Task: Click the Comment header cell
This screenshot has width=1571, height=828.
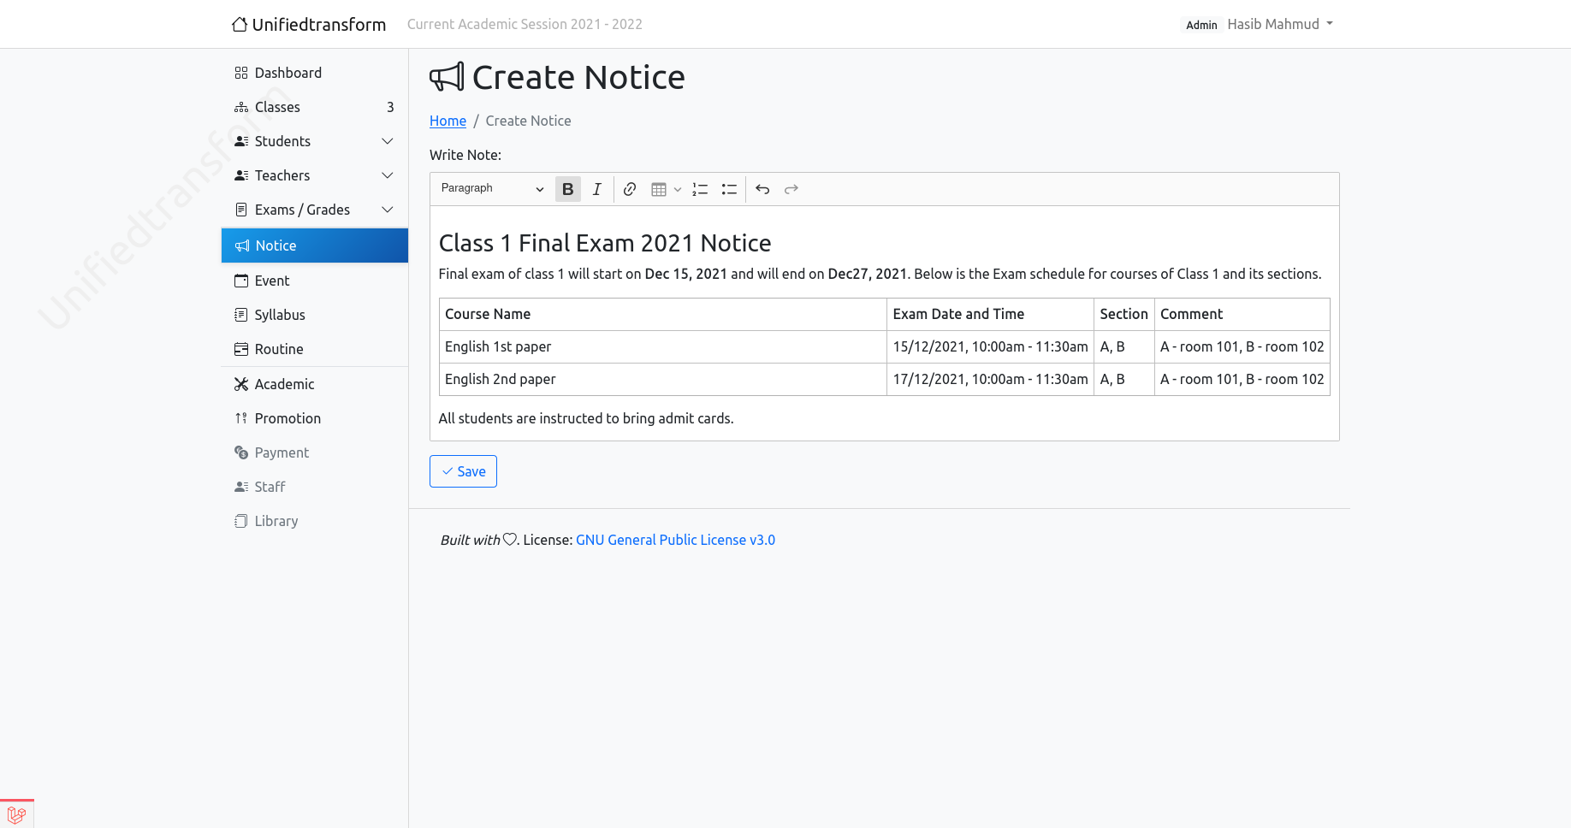Action: (1242, 314)
